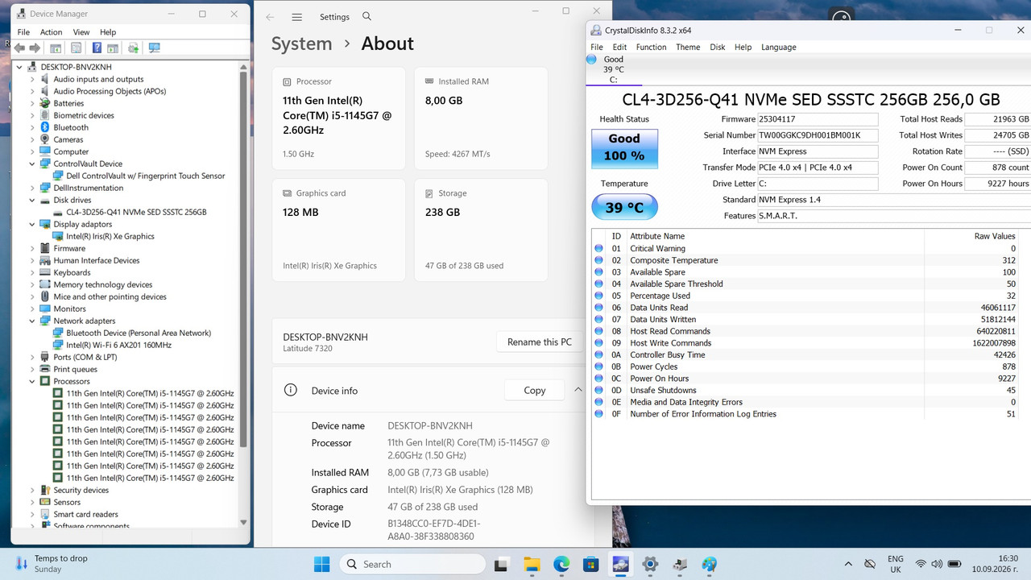The width and height of the screenshot is (1031, 580).
Task: Expand the Keyboards category
Action: coord(33,272)
